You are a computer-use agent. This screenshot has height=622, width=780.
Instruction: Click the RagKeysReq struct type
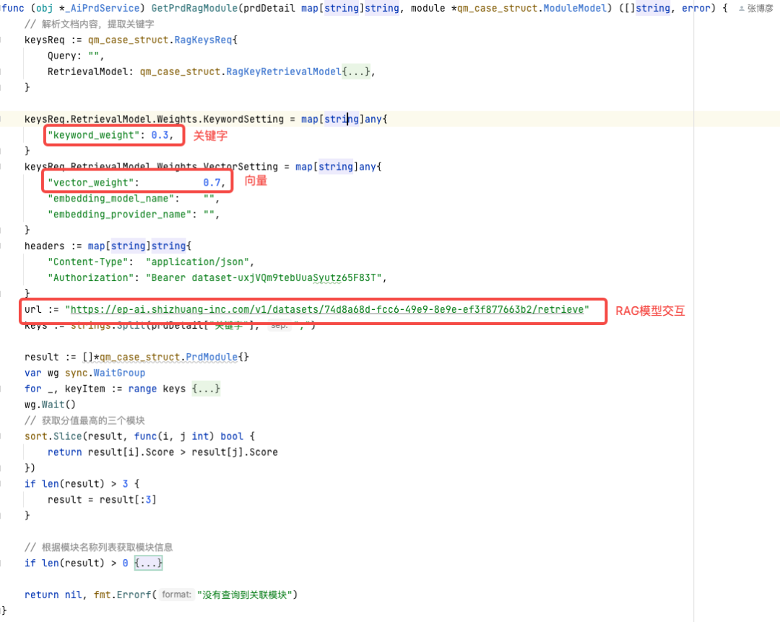(203, 40)
